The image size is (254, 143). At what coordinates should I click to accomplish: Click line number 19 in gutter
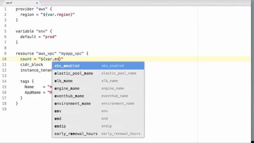(4, 109)
